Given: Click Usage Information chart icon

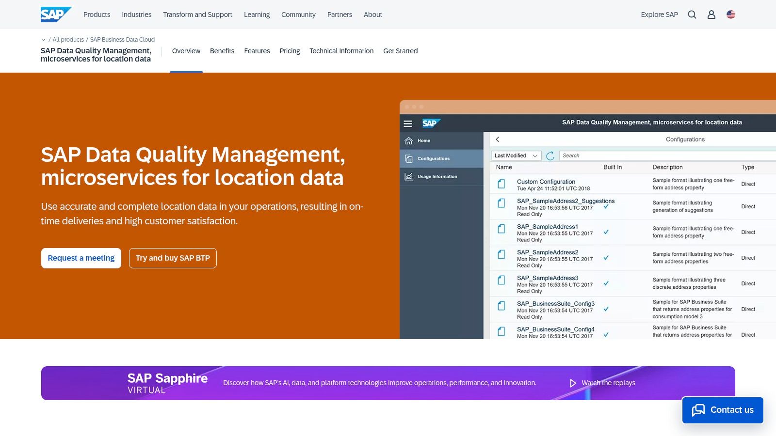Looking at the screenshot, I should [x=409, y=177].
